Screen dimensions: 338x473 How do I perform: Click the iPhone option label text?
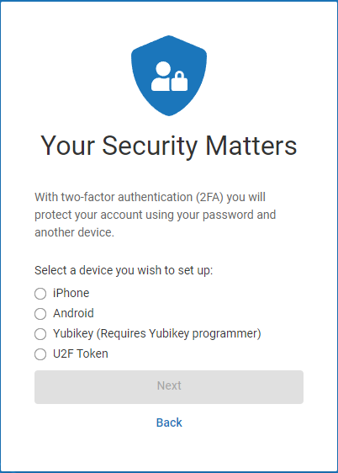coord(71,293)
